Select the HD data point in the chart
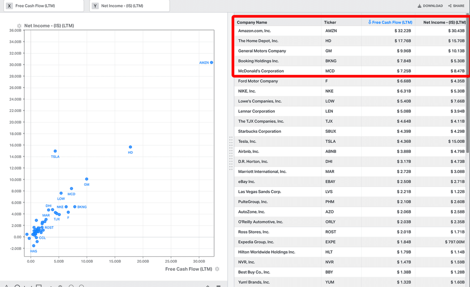Image resolution: width=470 pixels, height=287 pixels. [130, 147]
